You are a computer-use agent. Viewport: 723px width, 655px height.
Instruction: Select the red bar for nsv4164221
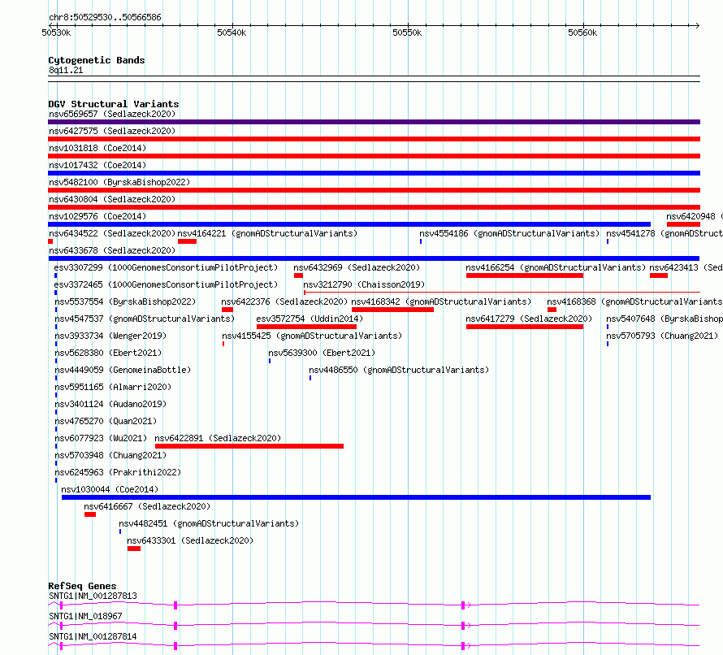(x=187, y=241)
